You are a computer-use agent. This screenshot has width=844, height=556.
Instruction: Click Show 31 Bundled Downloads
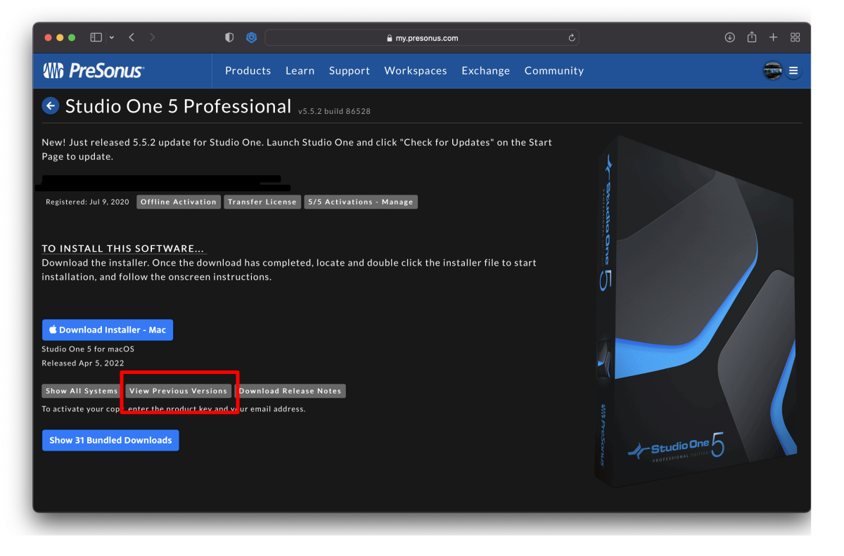110,440
